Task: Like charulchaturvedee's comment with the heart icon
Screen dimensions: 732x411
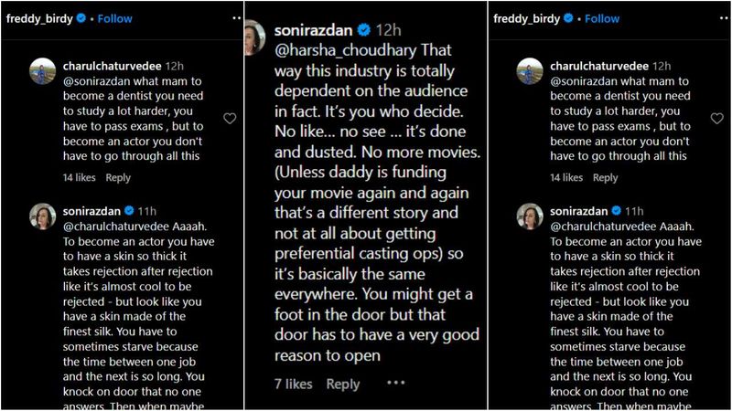Action: (x=230, y=118)
